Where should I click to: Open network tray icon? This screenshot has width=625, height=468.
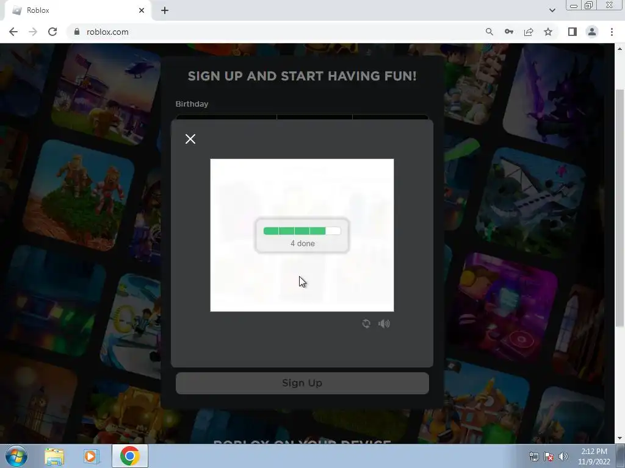(x=533, y=456)
